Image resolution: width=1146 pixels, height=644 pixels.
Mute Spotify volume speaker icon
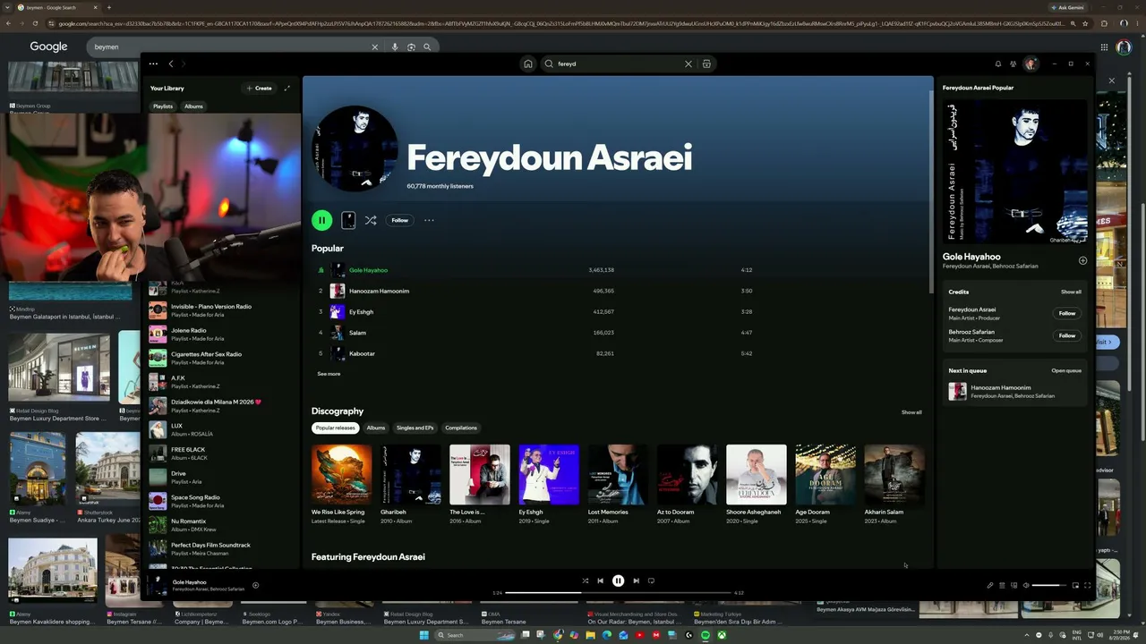[1026, 586]
